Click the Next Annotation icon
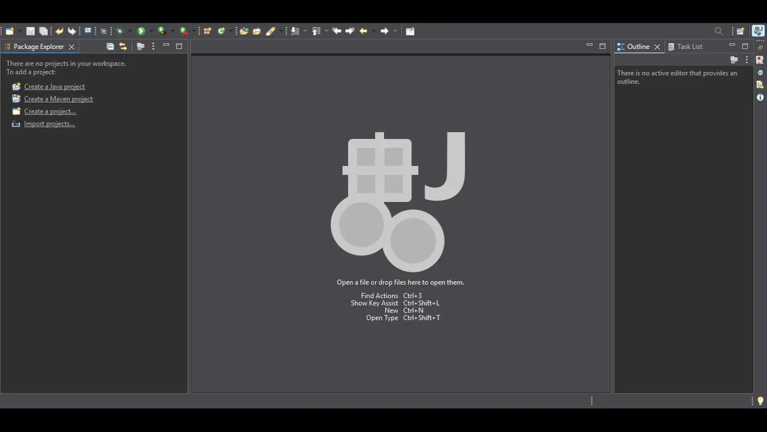Viewport: 767px width, 432px height. [x=295, y=31]
